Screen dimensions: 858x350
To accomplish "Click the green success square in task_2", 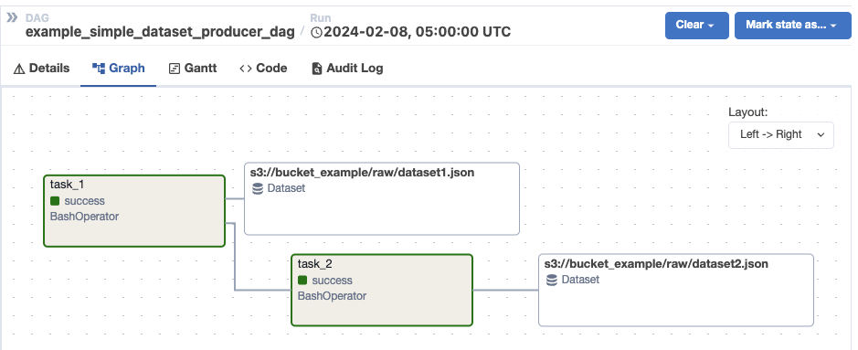I will coord(302,280).
